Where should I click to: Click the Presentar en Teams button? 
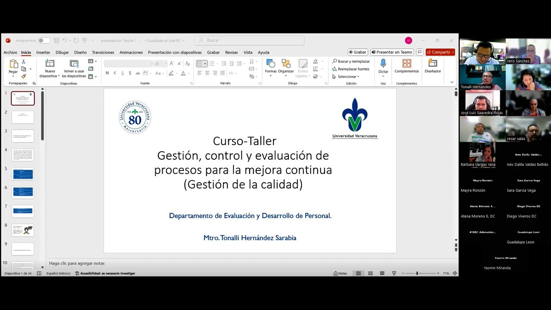[x=392, y=52]
